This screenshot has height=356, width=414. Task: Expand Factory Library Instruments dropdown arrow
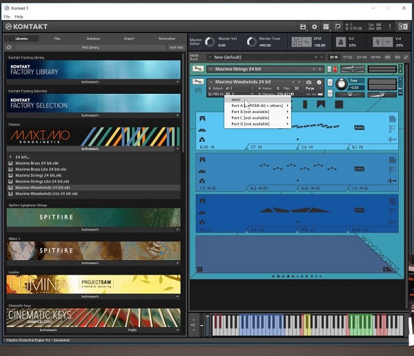pos(177,82)
